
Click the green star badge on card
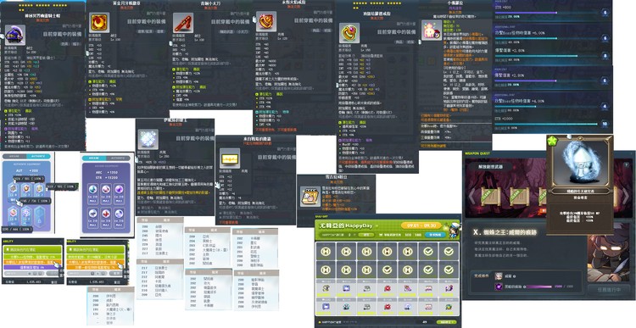point(552,142)
